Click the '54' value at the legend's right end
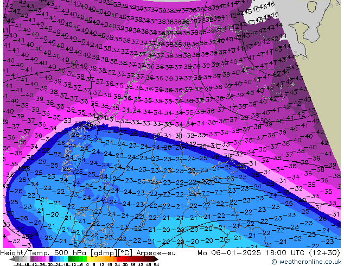344x266 pixels. (156, 264)
